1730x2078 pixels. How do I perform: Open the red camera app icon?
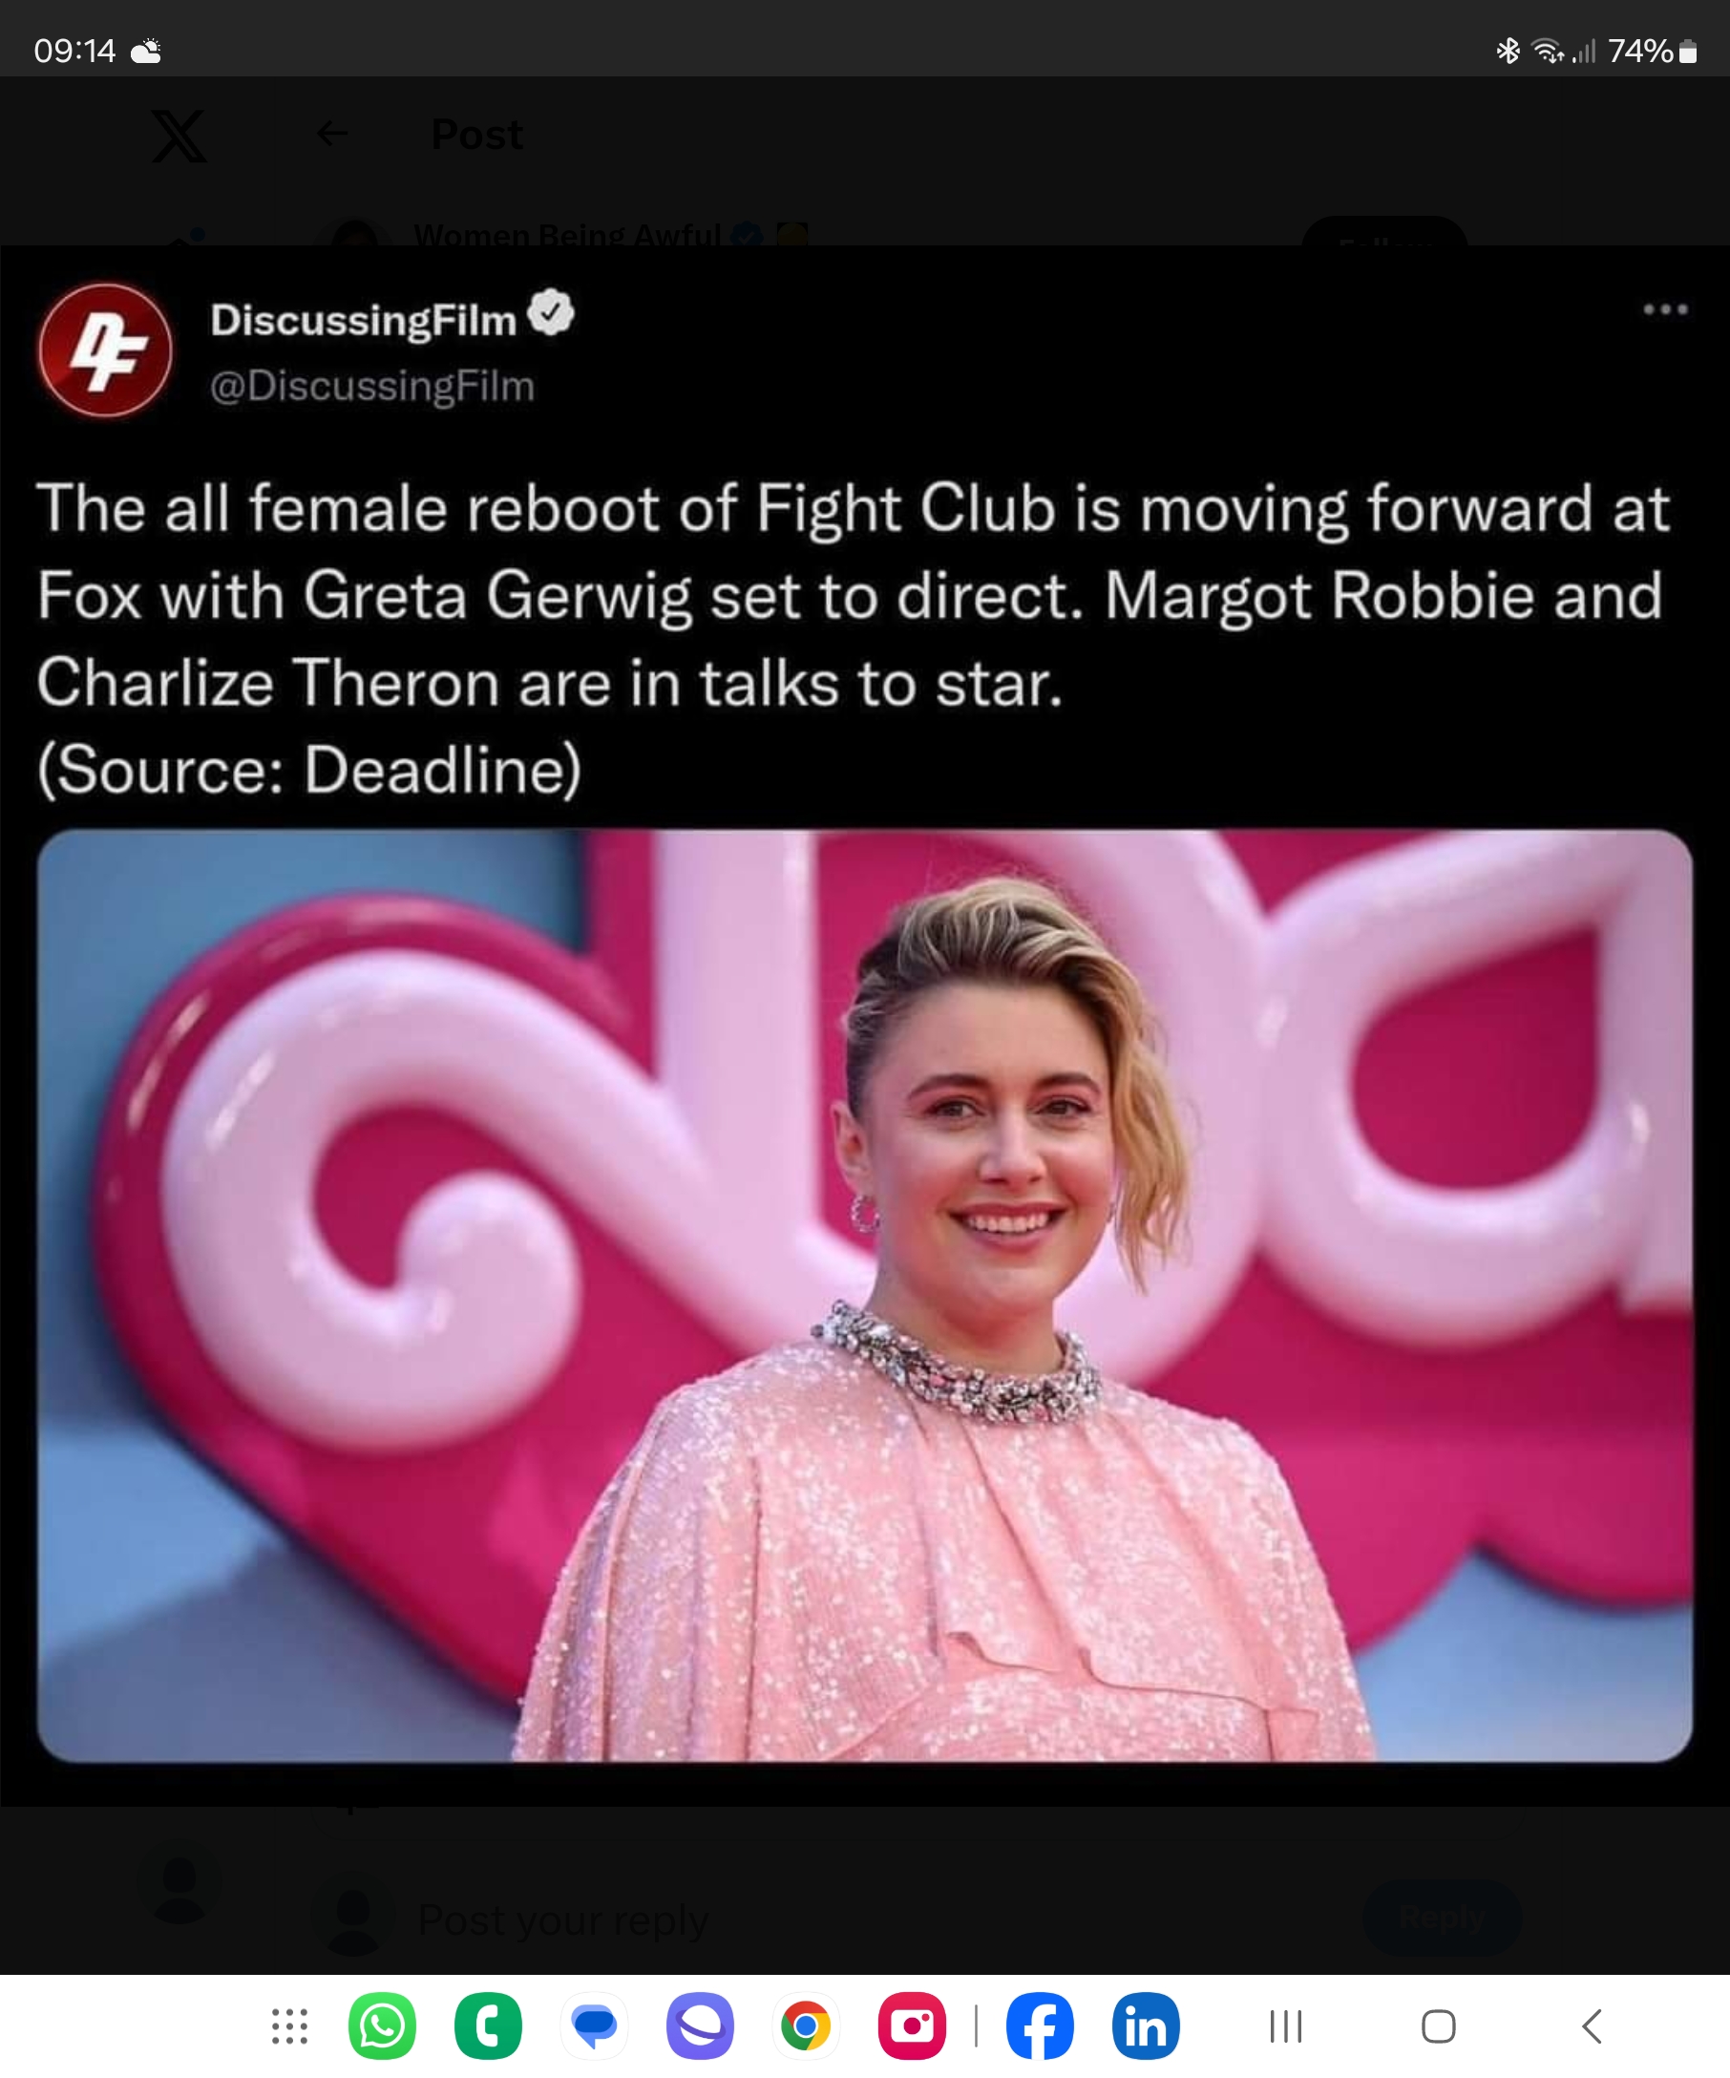[x=911, y=2025]
